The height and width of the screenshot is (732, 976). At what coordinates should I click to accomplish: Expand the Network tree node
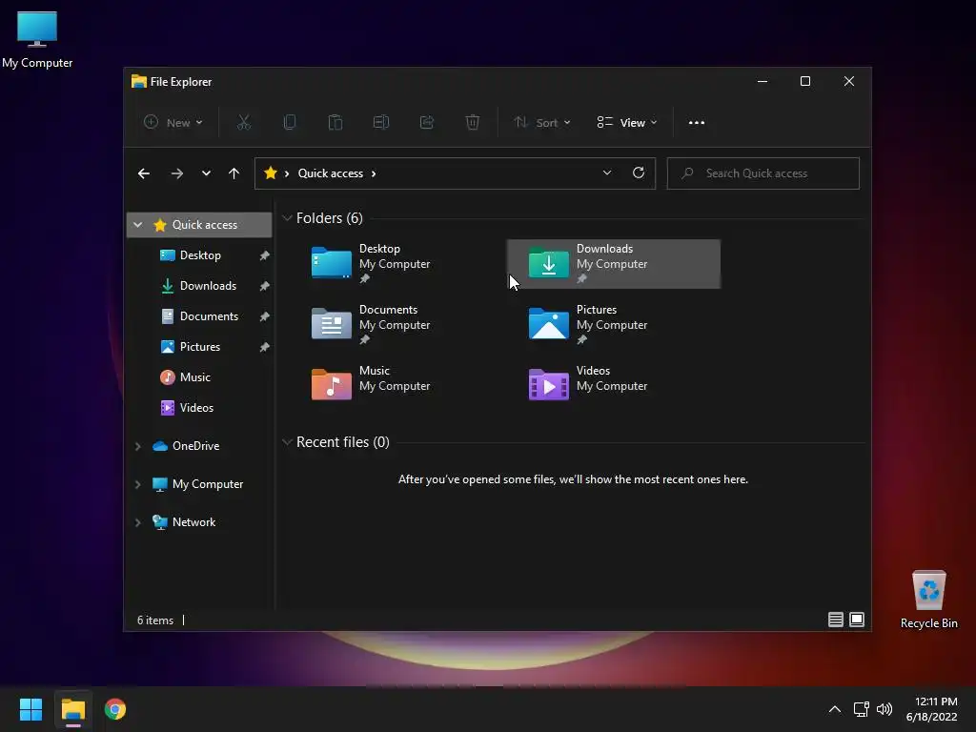[138, 522]
